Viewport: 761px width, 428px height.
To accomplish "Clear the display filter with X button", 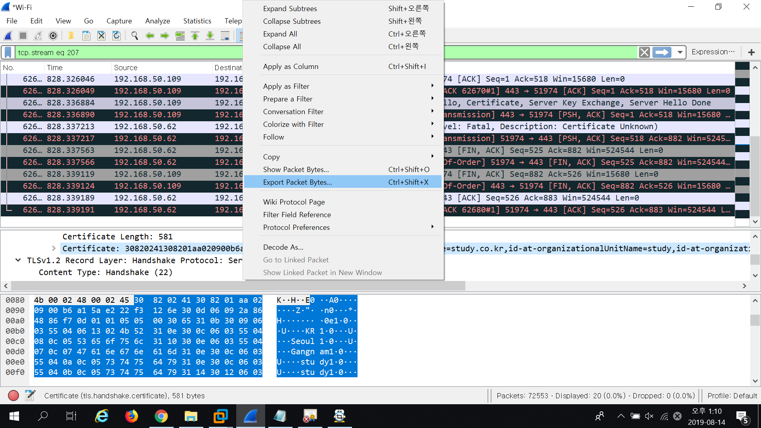I will [x=644, y=52].
